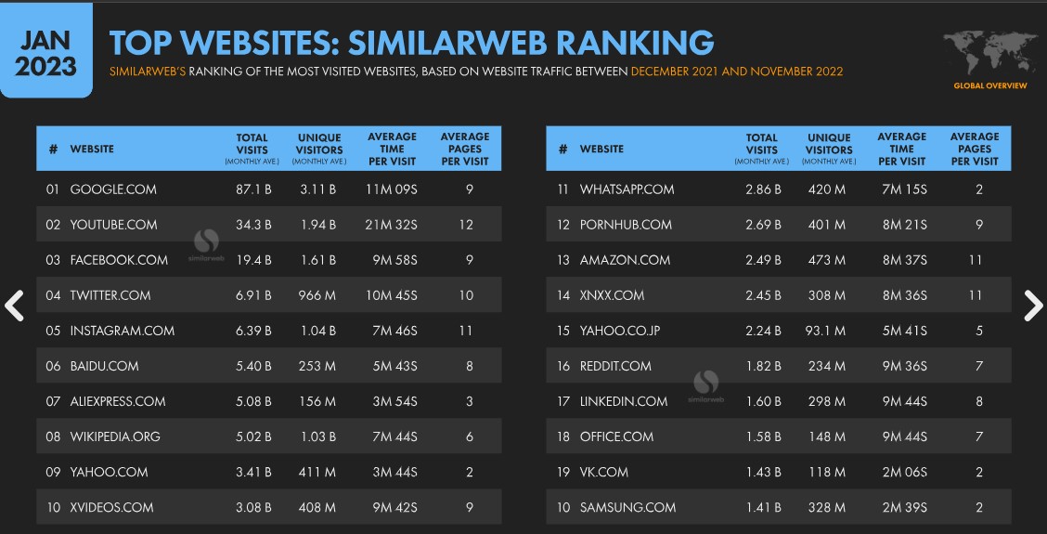
Task: Click Reddit's 9M 36S average time
Action: point(905,366)
